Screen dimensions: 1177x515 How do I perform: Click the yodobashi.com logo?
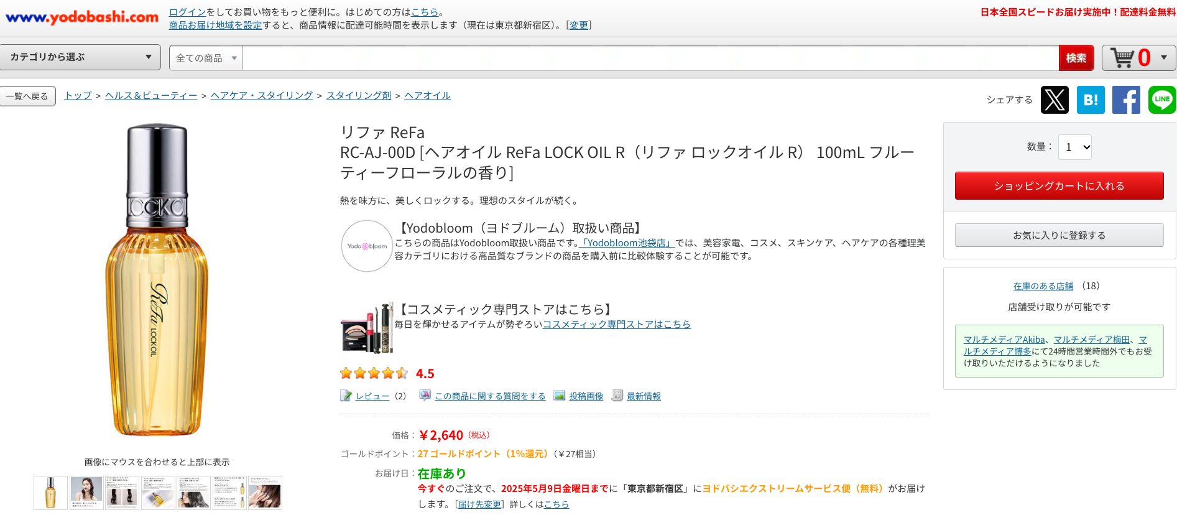tap(82, 17)
